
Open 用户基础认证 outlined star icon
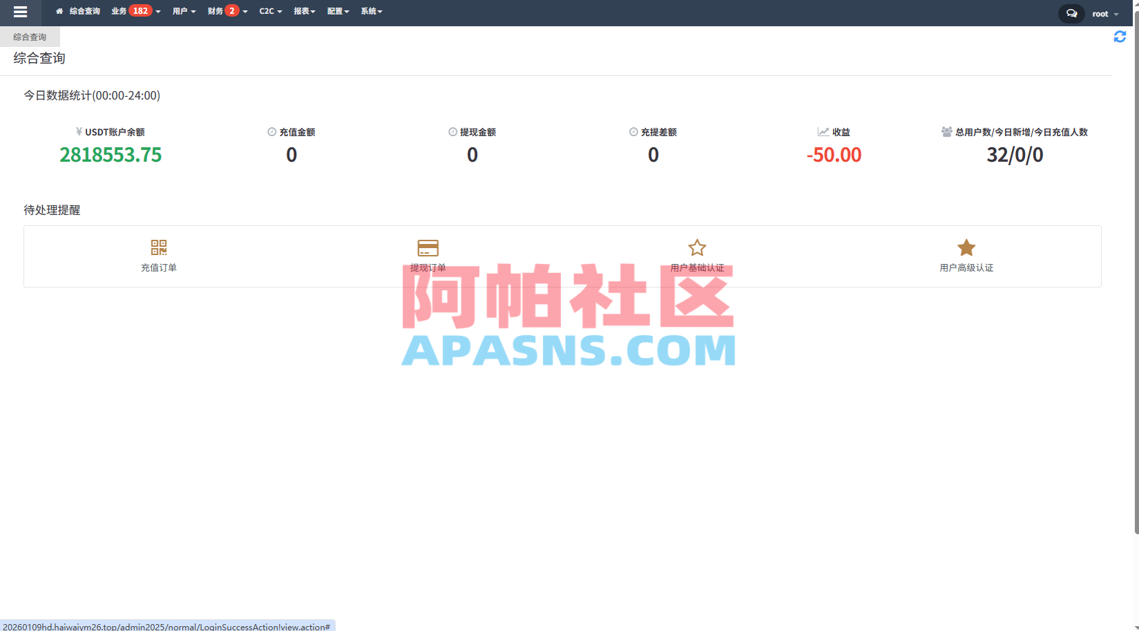697,247
